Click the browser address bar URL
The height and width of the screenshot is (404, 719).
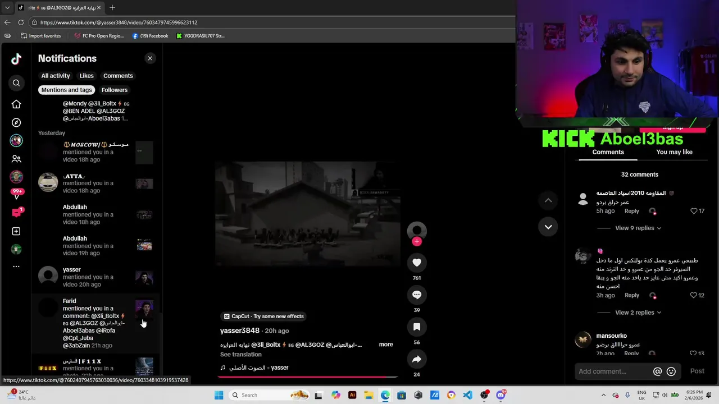click(x=119, y=22)
